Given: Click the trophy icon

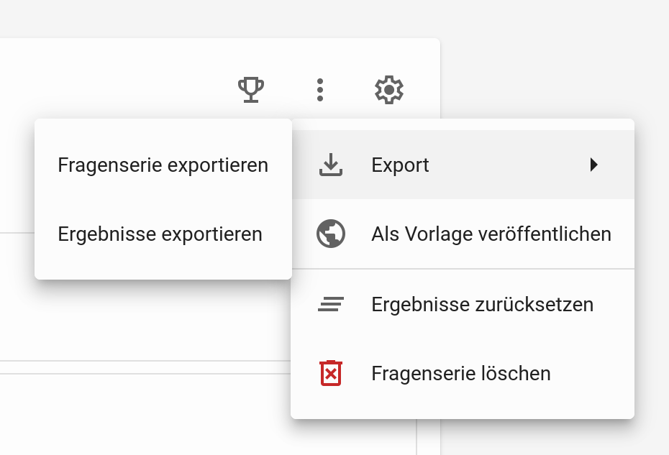Looking at the screenshot, I should (x=250, y=90).
